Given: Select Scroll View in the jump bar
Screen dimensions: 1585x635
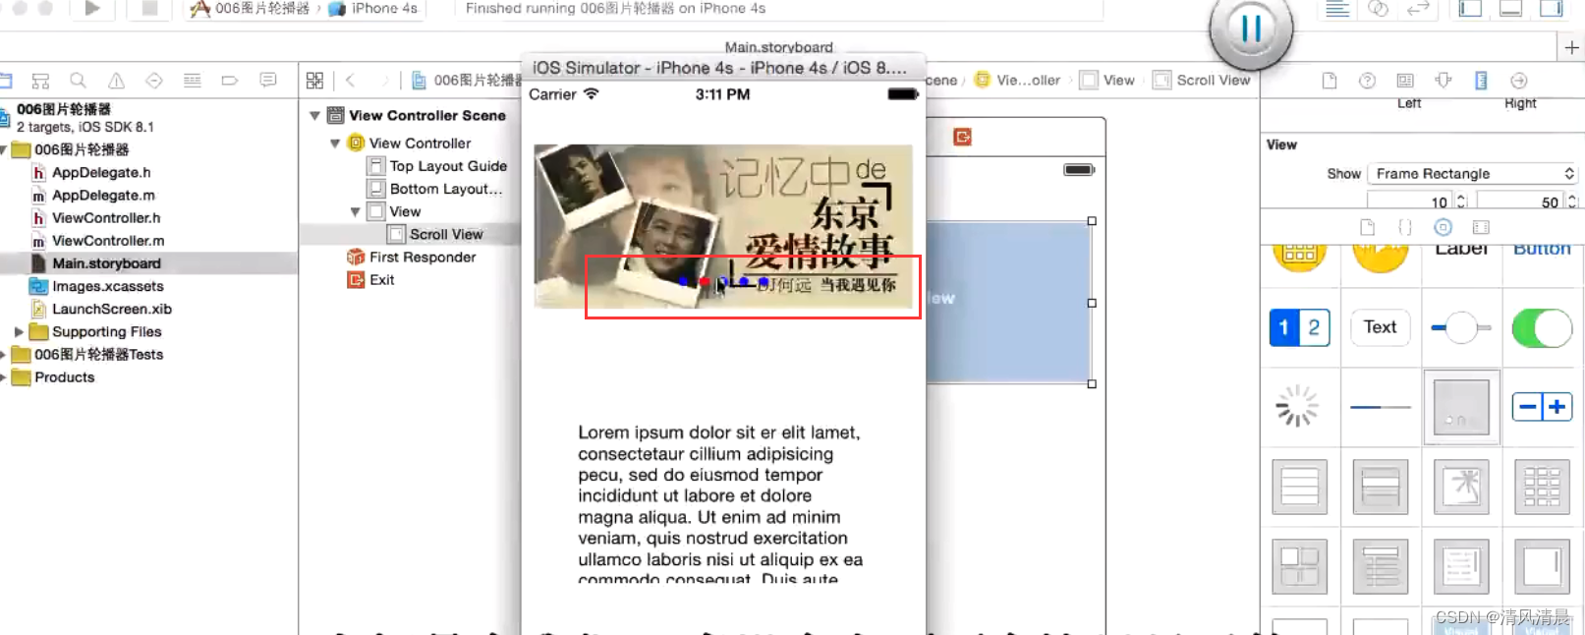Looking at the screenshot, I should pyautogui.click(x=1202, y=81).
